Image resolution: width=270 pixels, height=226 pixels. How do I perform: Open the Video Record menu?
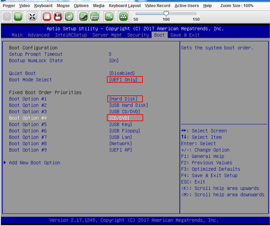point(158,6)
